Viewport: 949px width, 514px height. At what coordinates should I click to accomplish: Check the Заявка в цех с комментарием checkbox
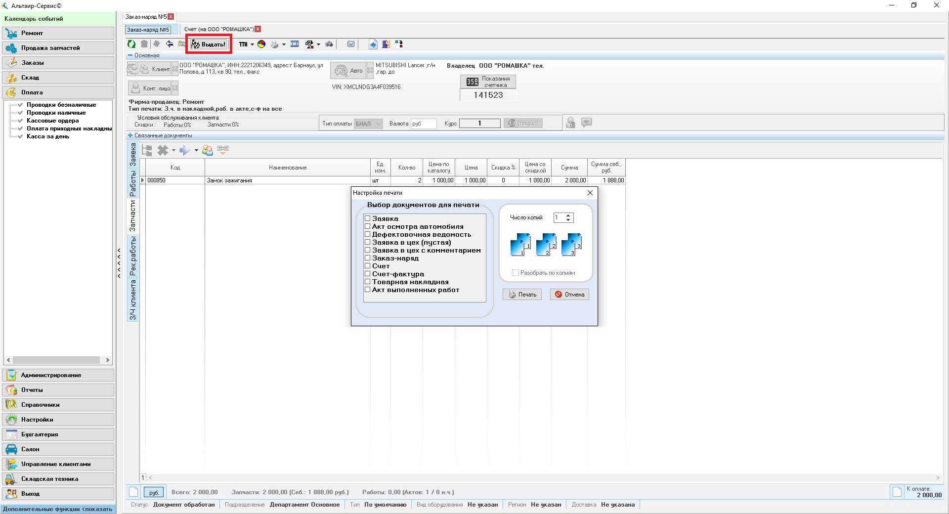tap(368, 250)
